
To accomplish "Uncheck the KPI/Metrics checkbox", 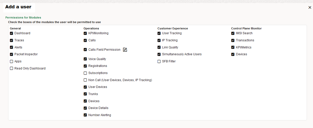I will coord(233,47).
